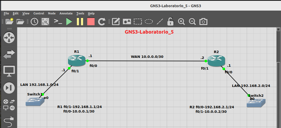Select the Draw rectangle tool

[x=138, y=22]
